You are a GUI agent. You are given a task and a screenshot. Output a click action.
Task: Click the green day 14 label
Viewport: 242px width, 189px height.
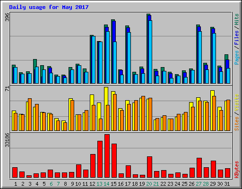pos(106,184)
